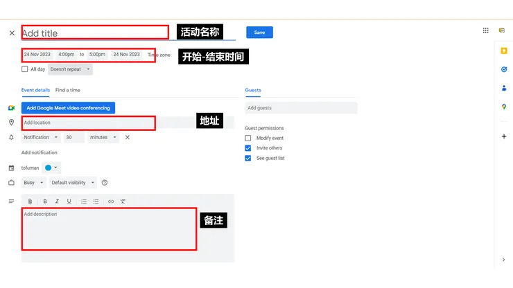The image size is (513, 288).
Task: Open the start date 24 Nov 2023 picker
Action: (x=37, y=55)
